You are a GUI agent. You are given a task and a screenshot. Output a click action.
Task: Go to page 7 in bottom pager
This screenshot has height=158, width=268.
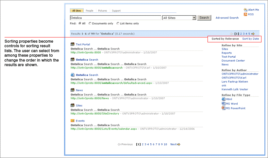click(x=156, y=144)
